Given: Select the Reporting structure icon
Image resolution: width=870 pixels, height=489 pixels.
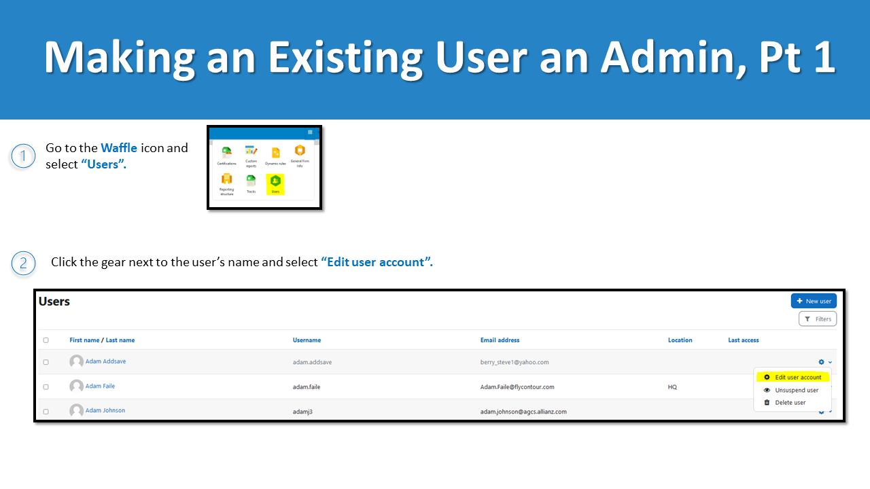Looking at the screenshot, I should 227,179.
